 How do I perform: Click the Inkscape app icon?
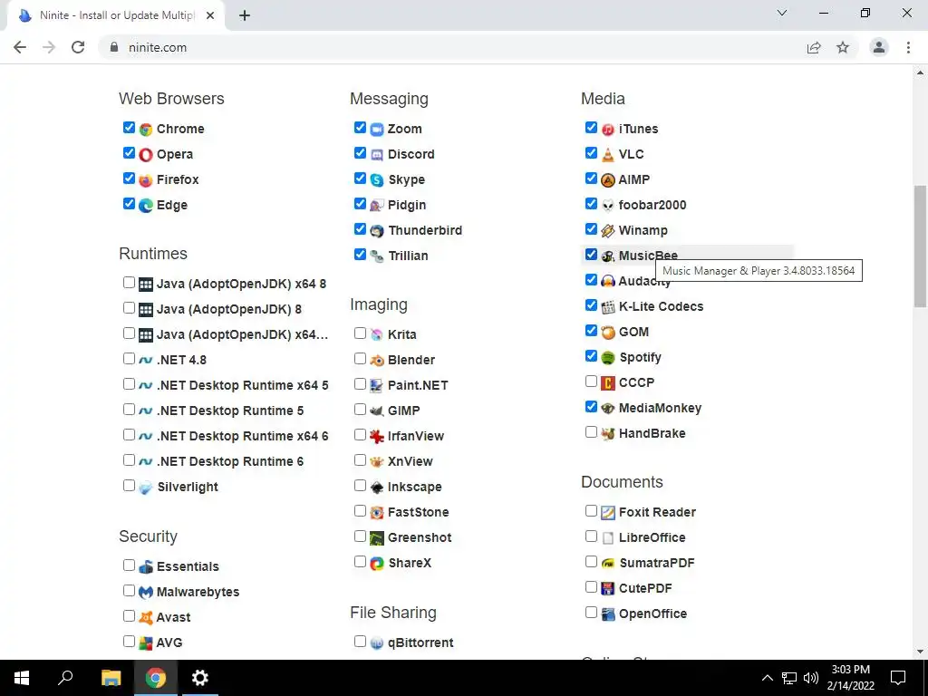click(x=377, y=487)
